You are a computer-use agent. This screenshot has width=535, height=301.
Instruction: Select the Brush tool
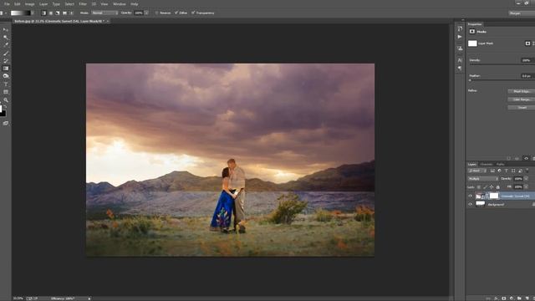click(x=6, y=54)
